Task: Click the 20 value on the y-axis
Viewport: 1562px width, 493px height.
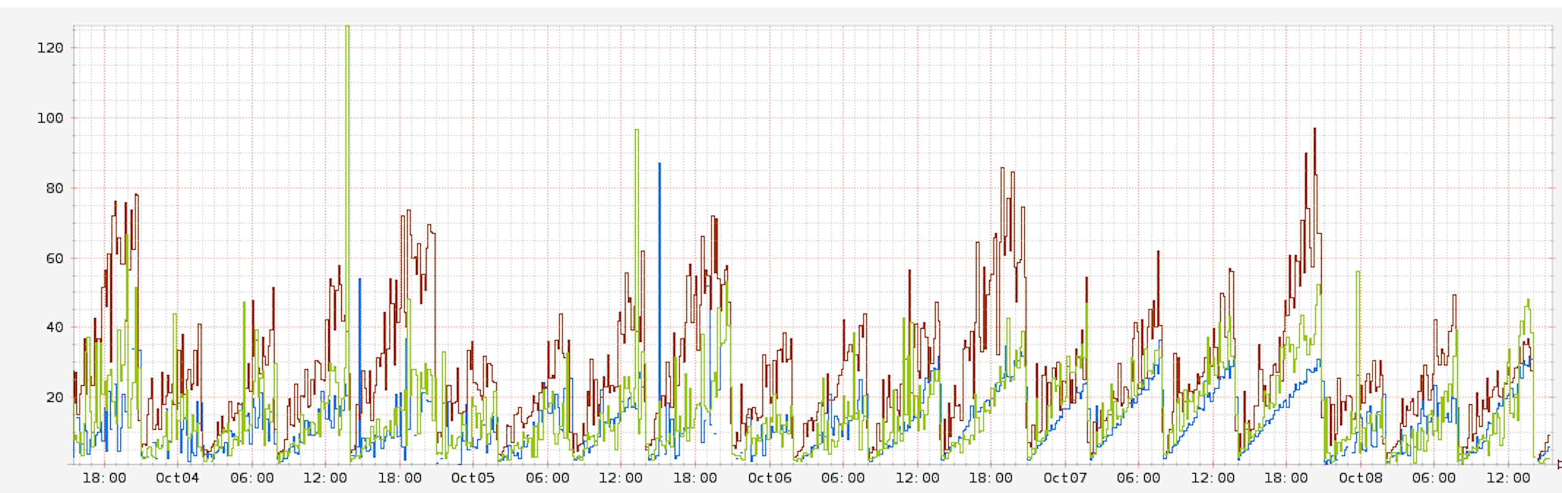Action: point(55,398)
